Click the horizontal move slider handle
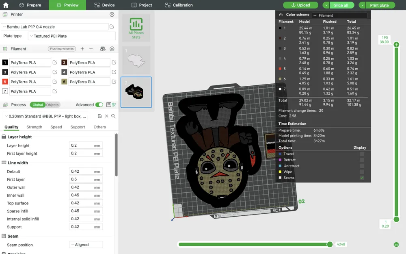Image resolution: width=406 pixels, height=254 pixels. click(x=330, y=244)
